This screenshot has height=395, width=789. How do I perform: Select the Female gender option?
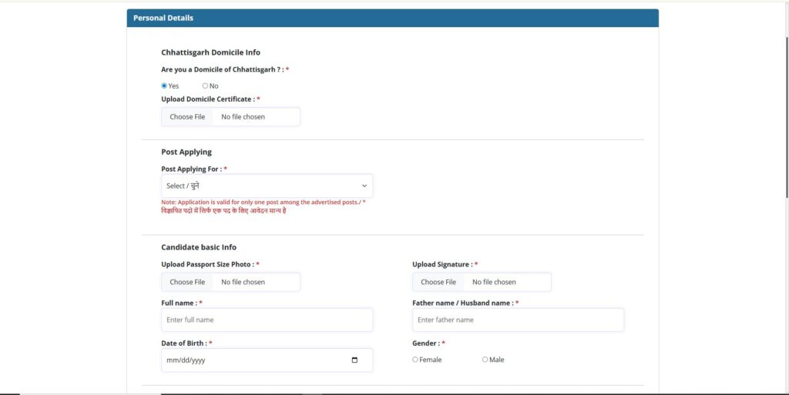coord(415,360)
